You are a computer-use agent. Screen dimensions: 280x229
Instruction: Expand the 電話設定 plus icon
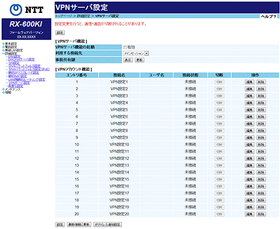click(x=3, y=47)
